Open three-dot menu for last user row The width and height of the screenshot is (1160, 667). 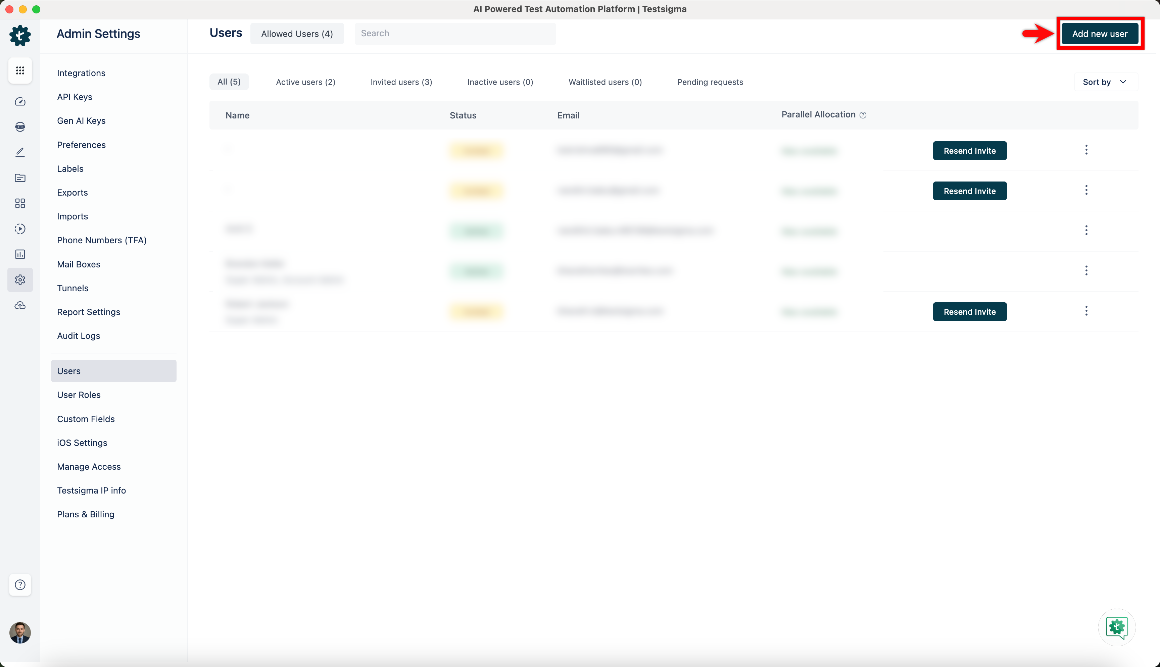(x=1086, y=311)
